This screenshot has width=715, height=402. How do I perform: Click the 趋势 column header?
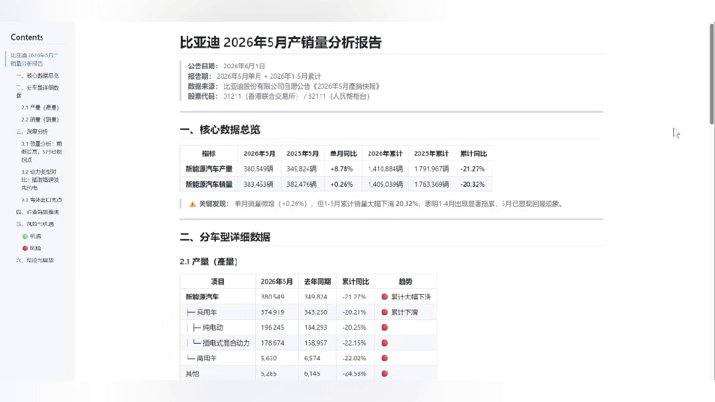pos(406,281)
